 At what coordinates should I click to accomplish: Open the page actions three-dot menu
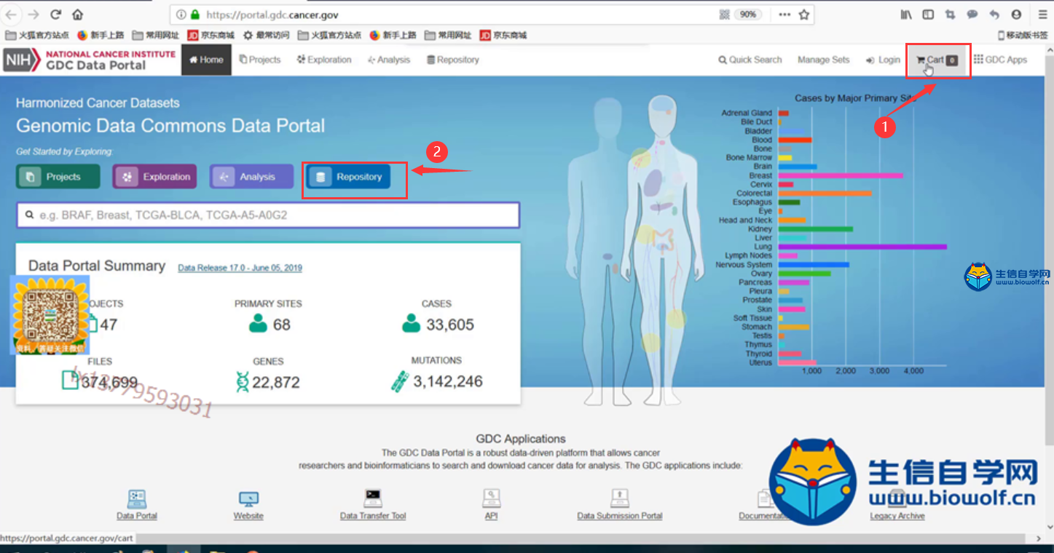coord(784,15)
